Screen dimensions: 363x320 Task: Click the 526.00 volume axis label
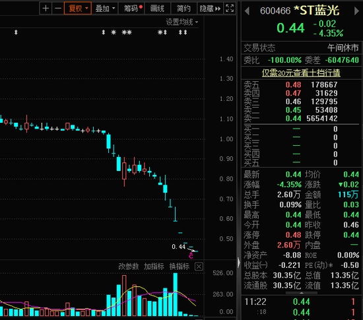click(x=222, y=273)
